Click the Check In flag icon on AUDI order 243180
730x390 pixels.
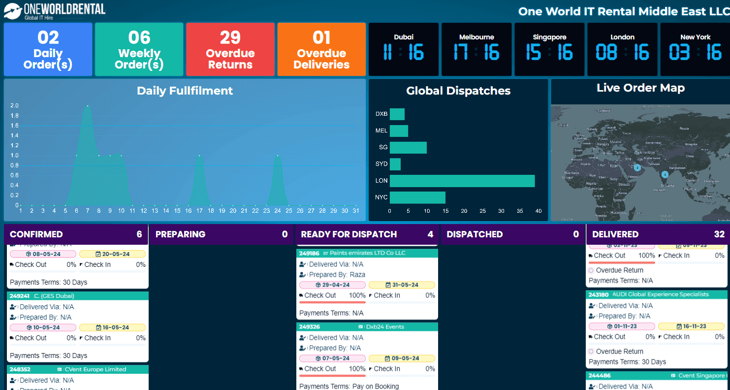click(x=660, y=337)
